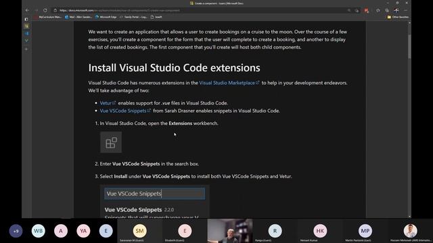Go back with the browser back arrow
Image resolution: width=433 pixels, height=243 pixels.
pos(27,10)
